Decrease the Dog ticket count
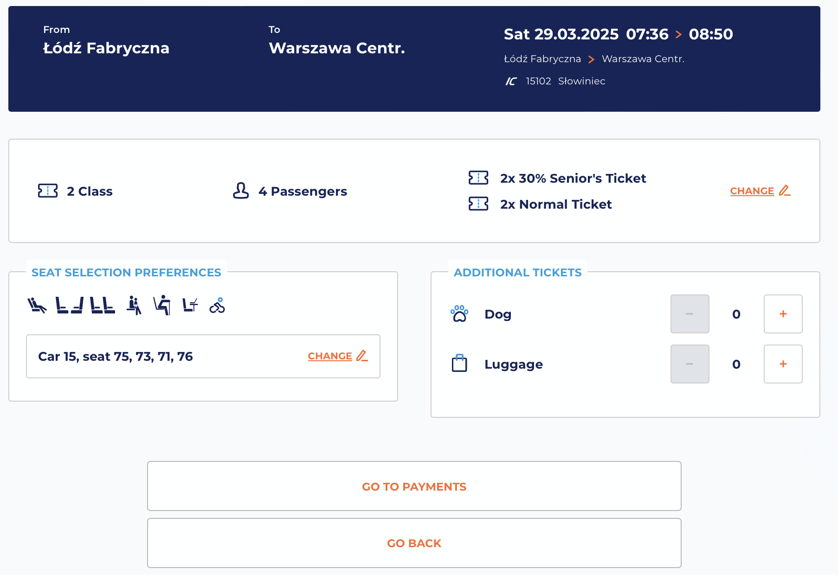 pos(690,314)
